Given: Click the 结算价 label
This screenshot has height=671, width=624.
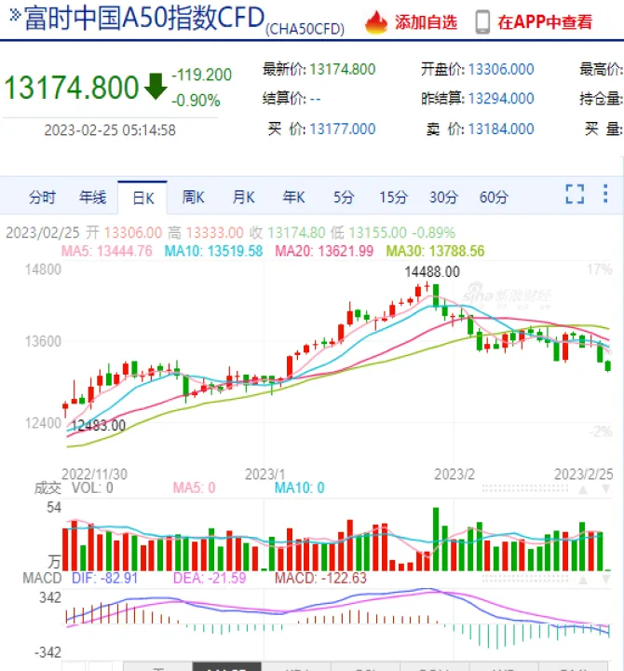Looking at the screenshot, I should coord(284,99).
